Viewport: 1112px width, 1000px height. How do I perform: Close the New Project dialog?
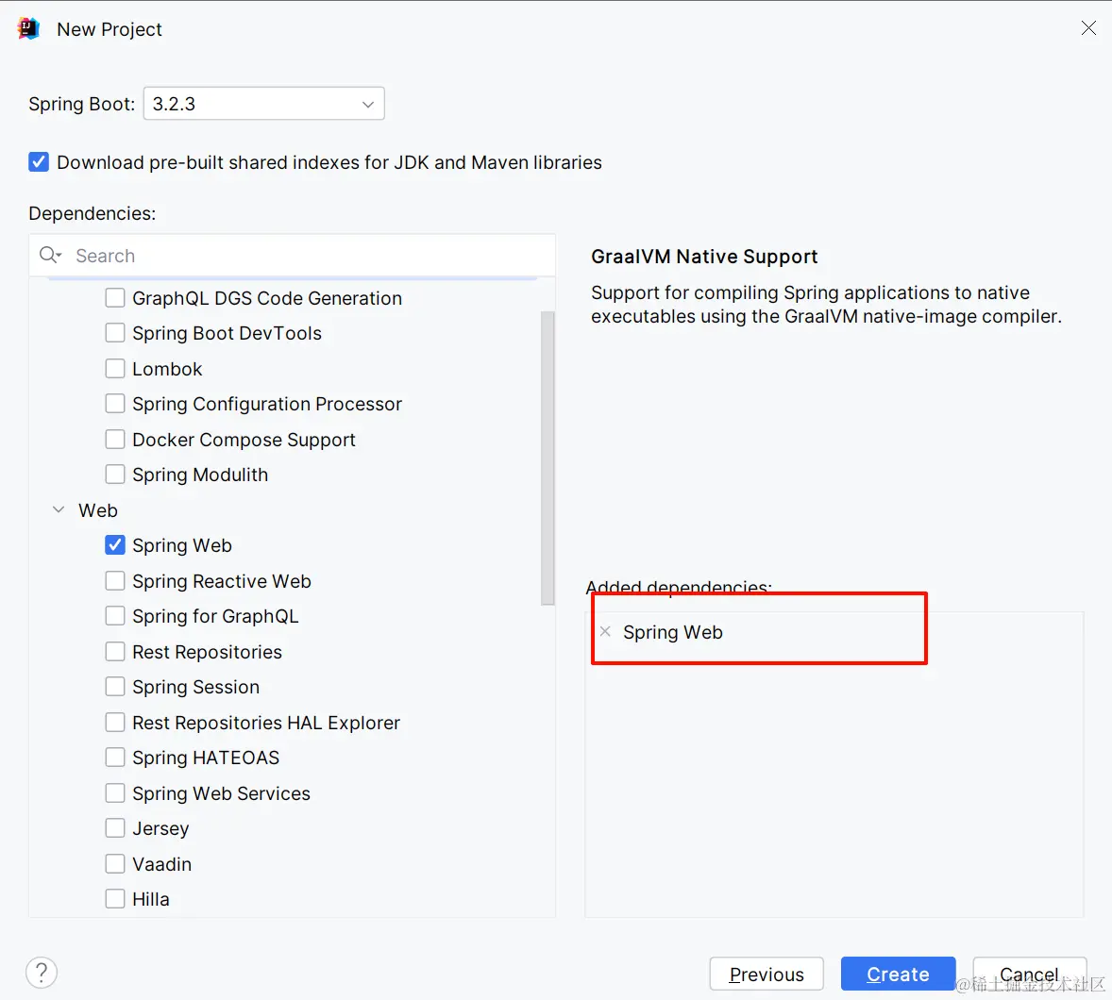click(1087, 27)
